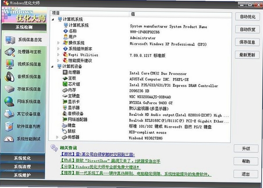Click the 键盘 keyboard icon
Screen dimensions: 263x188
tap(64, 125)
